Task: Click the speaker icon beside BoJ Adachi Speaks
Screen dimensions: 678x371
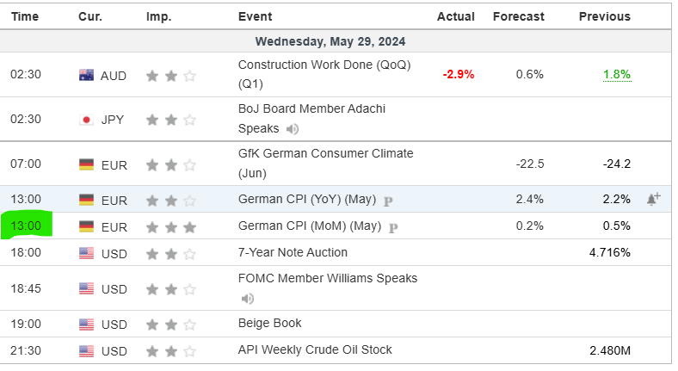Action: [x=293, y=129]
